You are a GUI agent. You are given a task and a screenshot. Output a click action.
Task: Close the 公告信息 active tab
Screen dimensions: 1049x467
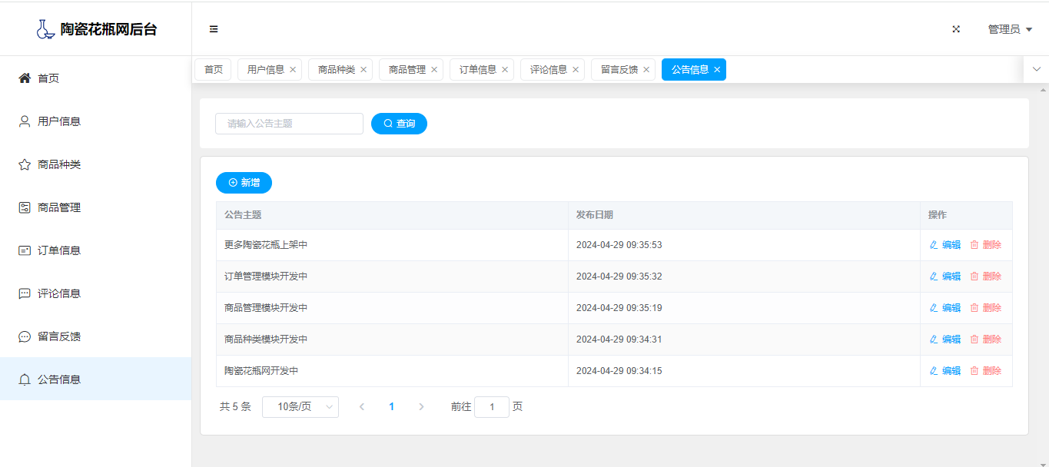pos(717,70)
